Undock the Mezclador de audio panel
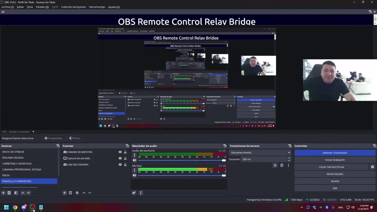The width and height of the screenshot is (377, 212). [225, 146]
